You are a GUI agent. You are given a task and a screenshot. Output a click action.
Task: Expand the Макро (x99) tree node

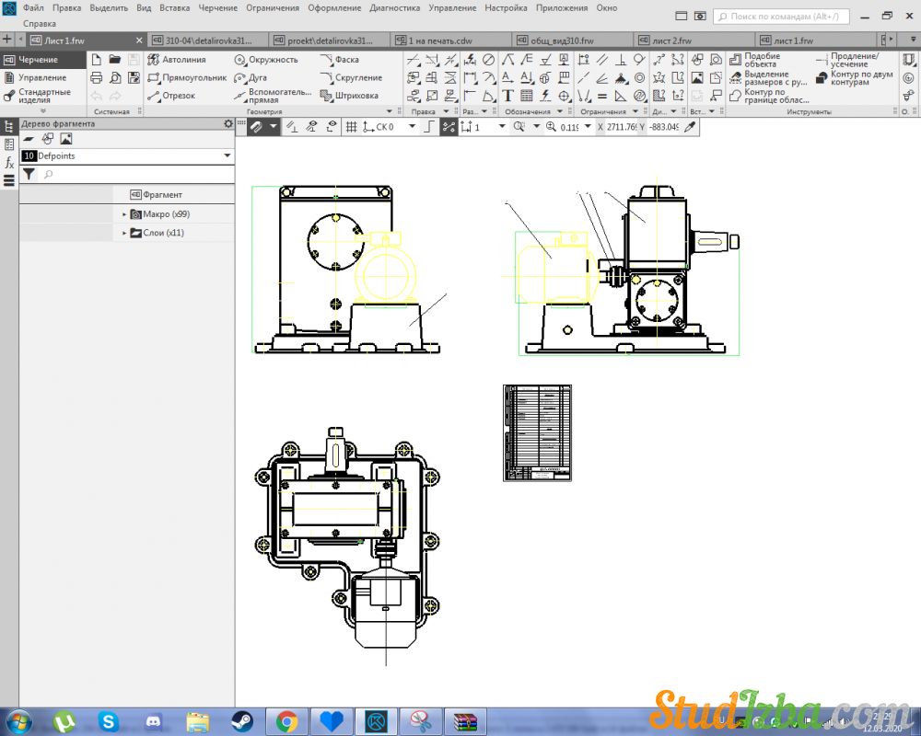click(124, 214)
